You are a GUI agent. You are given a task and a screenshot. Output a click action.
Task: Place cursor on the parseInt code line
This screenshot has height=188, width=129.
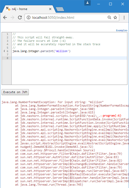42,51
